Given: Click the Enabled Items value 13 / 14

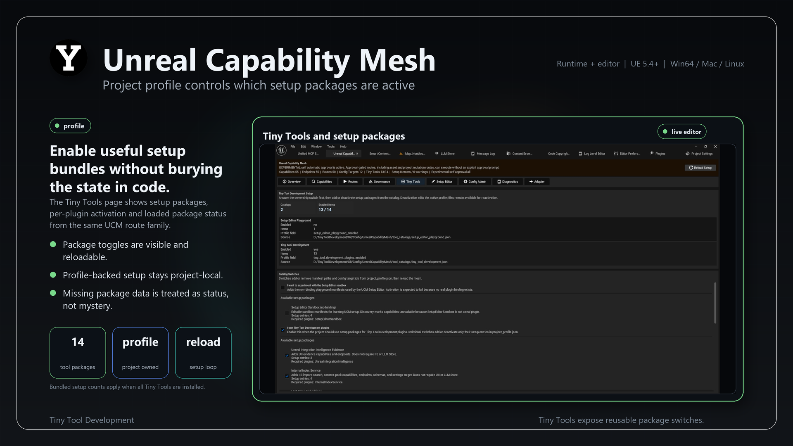Looking at the screenshot, I should 325,210.
